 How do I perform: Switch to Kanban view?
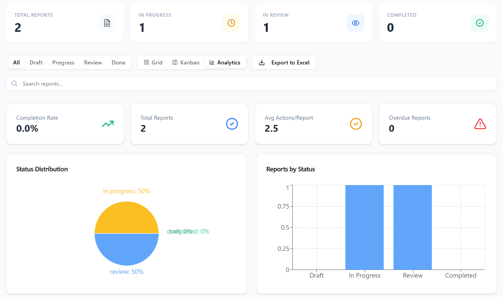coord(186,62)
